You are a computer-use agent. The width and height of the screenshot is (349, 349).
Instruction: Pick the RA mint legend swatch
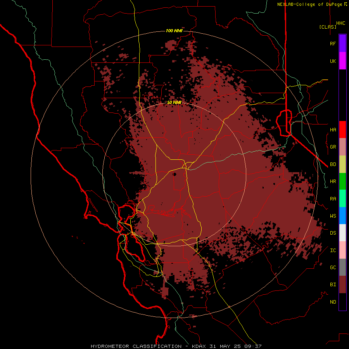click(x=342, y=199)
